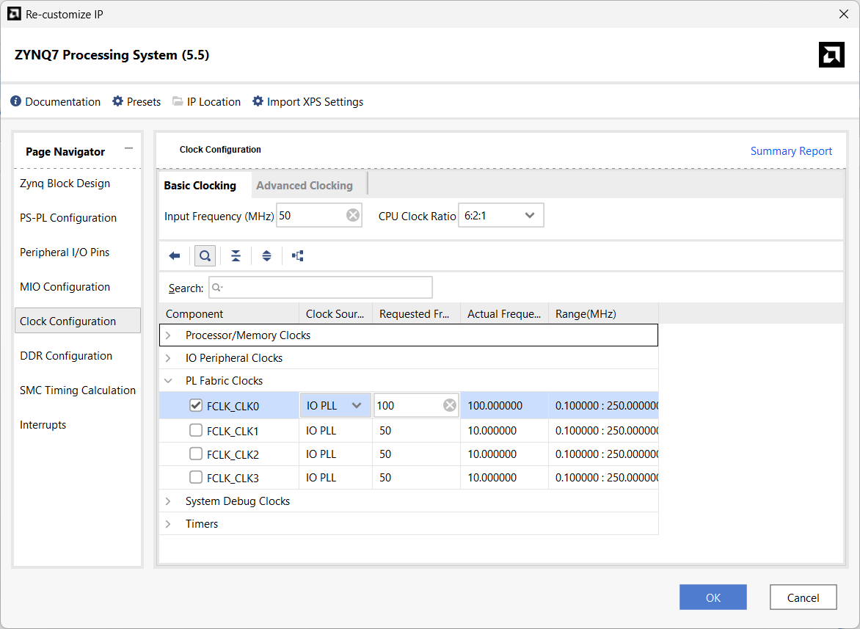Click the Import XPS Settings gear icon
This screenshot has height=629, width=860.
[258, 101]
